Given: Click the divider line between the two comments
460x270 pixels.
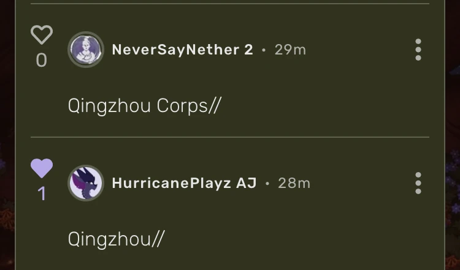Looking at the screenshot, I should click(x=230, y=137).
